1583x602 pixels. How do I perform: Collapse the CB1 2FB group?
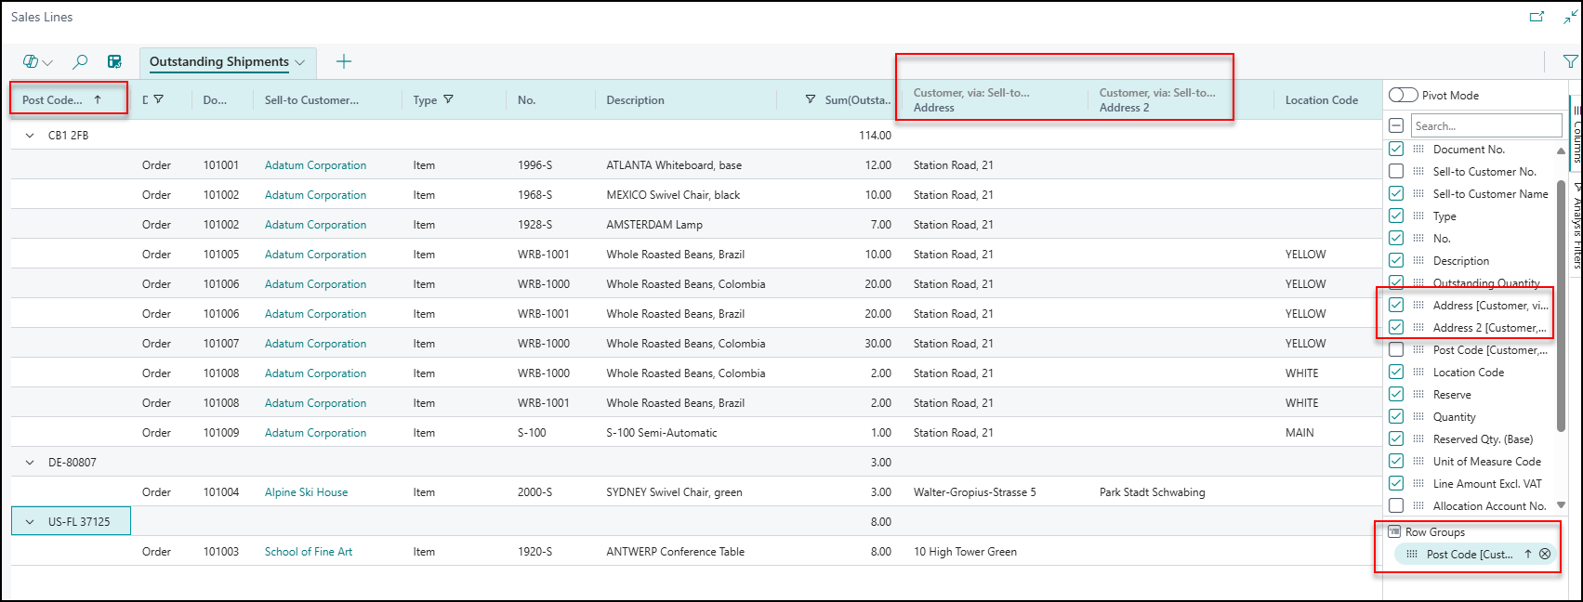tap(30, 135)
